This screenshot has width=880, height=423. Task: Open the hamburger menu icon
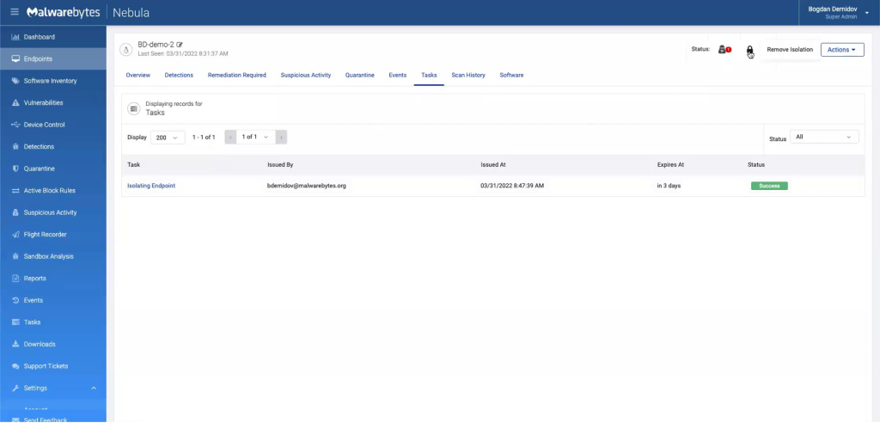(x=15, y=12)
